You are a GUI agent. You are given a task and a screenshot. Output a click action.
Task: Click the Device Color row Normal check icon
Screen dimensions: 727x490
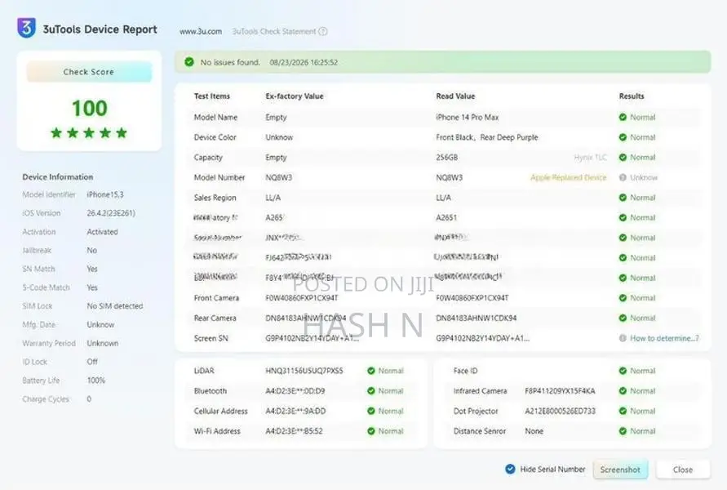coord(623,137)
